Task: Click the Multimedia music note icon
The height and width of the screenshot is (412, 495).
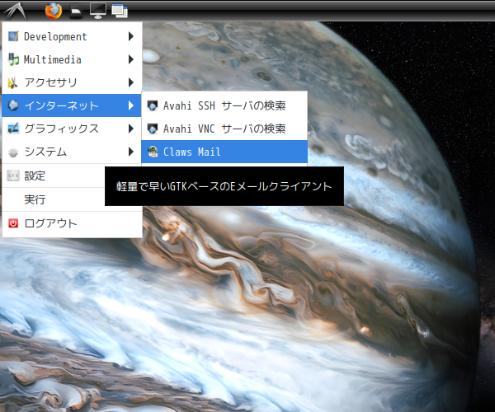Action: 13,59
